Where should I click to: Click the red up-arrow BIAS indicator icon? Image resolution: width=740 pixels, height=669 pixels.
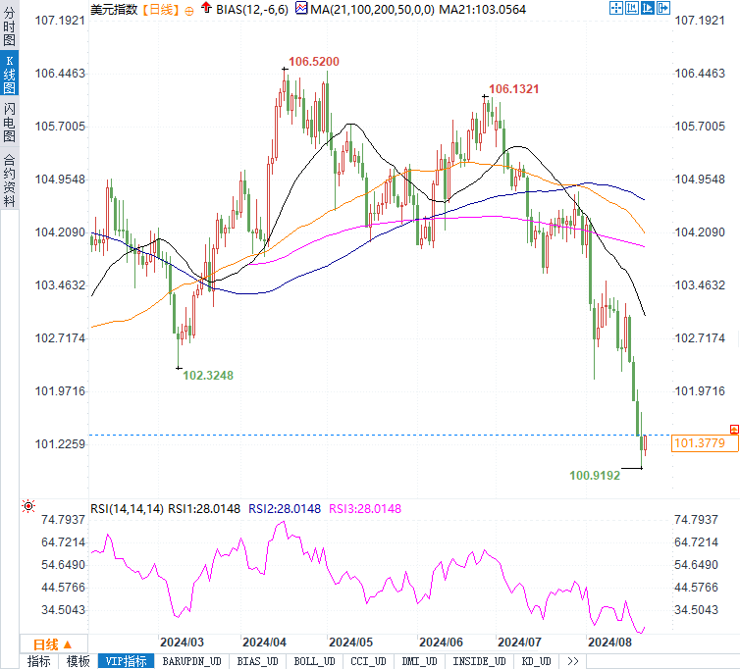pyautogui.click(x=206, y=8)
